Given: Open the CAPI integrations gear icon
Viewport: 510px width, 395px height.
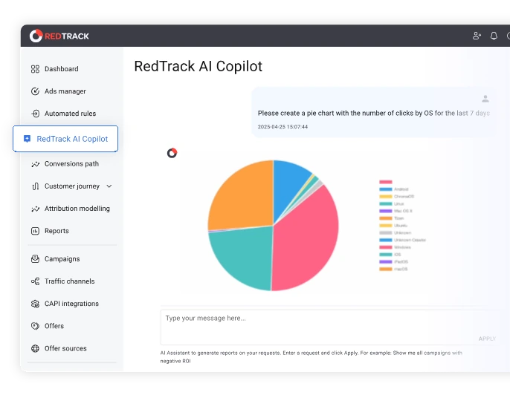Looking at the screenshot, I should pyautogui.click(x=35, y=304).
